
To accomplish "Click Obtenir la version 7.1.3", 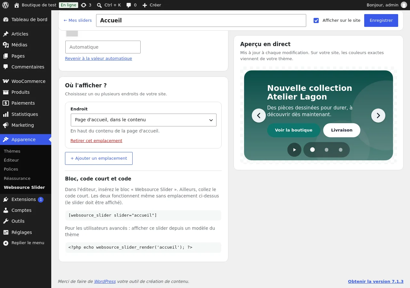I will coord(376,282).
